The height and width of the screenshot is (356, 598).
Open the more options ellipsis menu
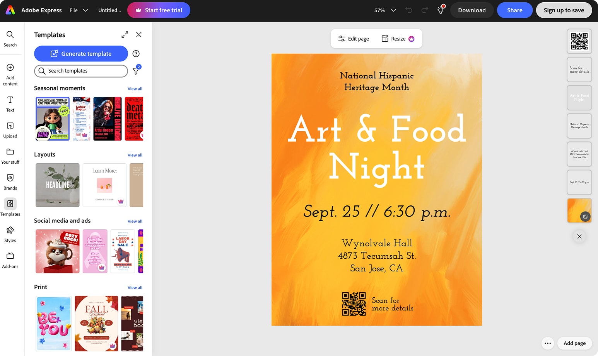click(548, 343)
